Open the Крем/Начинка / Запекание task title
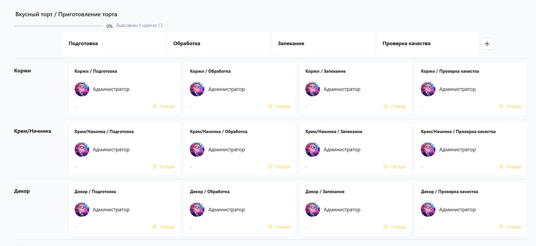Image resolution: width=536 pixels, height=246 pixels. pyautogui.click(x=334, y=132)
